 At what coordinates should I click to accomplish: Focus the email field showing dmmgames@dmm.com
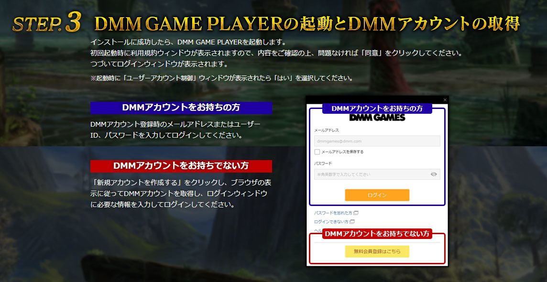pyautogui.click(x=377, y=141)
